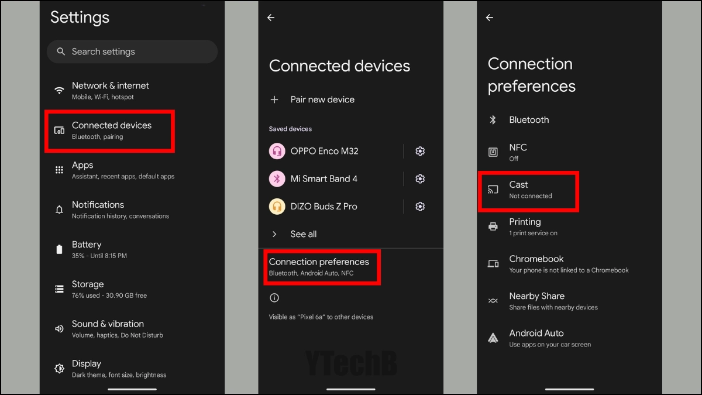Click the DIZO Buds Z Pro headphone icon
Viewport: 702px width, 395px height.
point(277,206)
